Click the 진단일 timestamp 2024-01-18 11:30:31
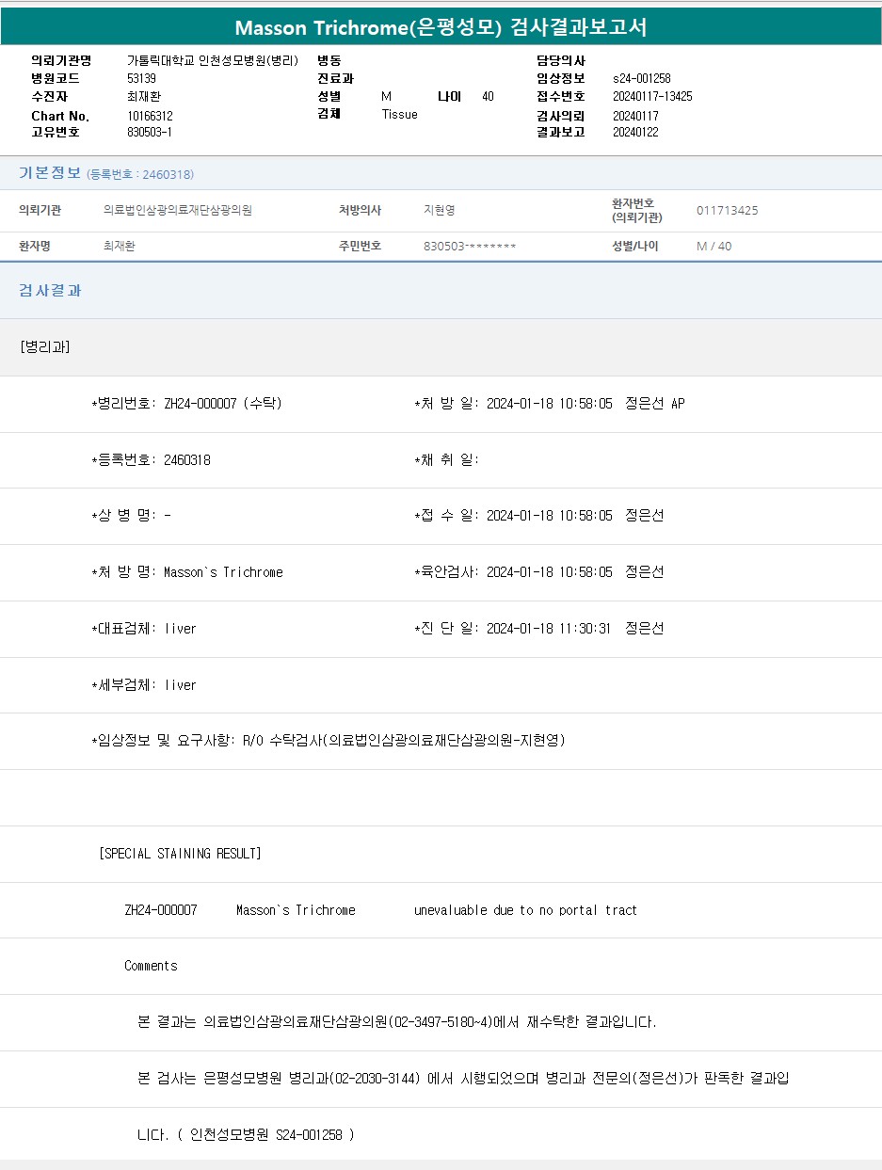The height and width of the screenshot is (1170, 882). coord(549,628)
